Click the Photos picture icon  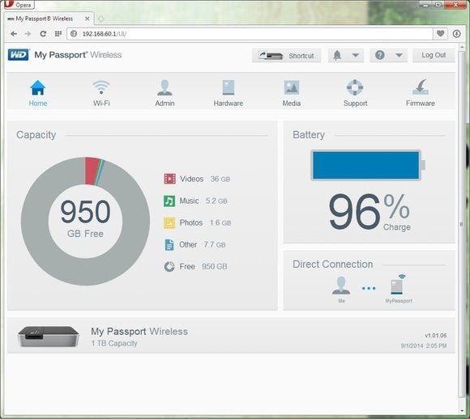(169, 222)
